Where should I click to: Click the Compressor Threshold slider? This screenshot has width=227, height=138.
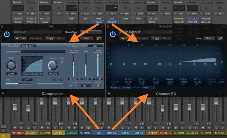pyautogui.click(x=73, y=65)
